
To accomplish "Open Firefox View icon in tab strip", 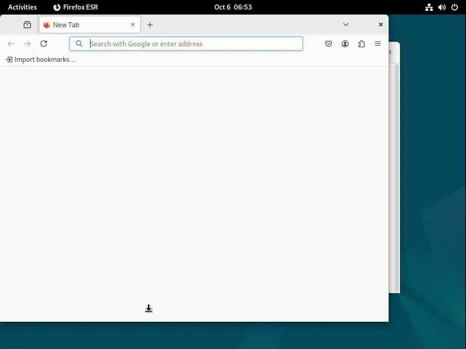I will tap(27, 25).
